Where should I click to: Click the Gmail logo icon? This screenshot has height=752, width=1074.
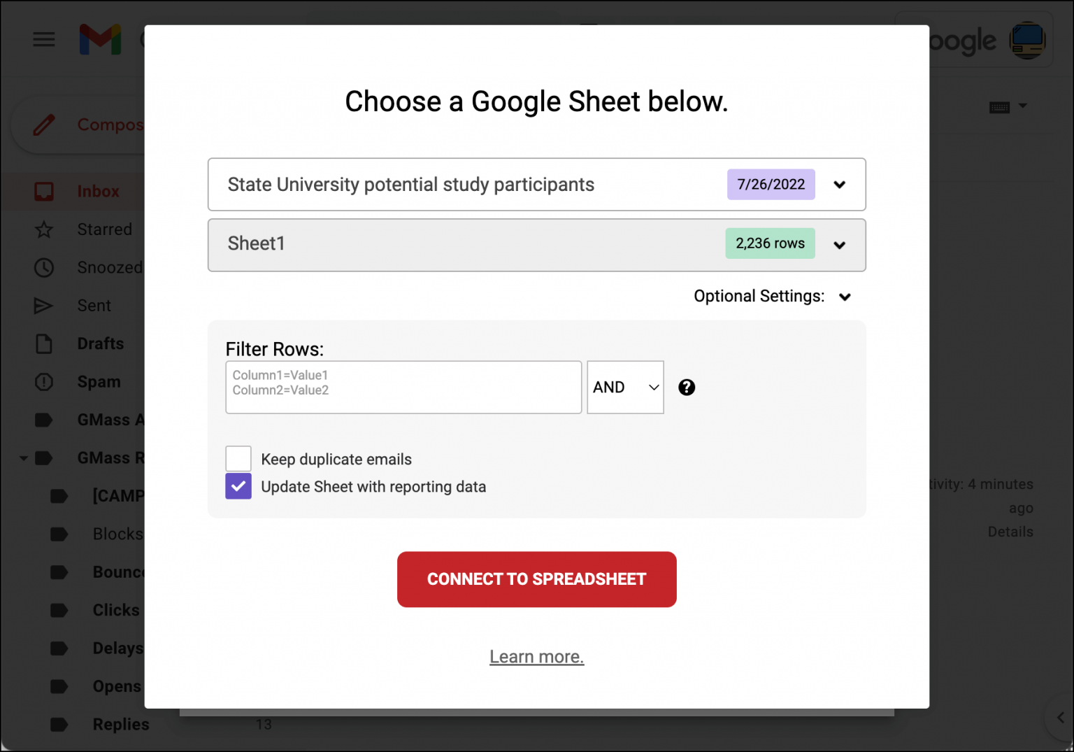100,39
